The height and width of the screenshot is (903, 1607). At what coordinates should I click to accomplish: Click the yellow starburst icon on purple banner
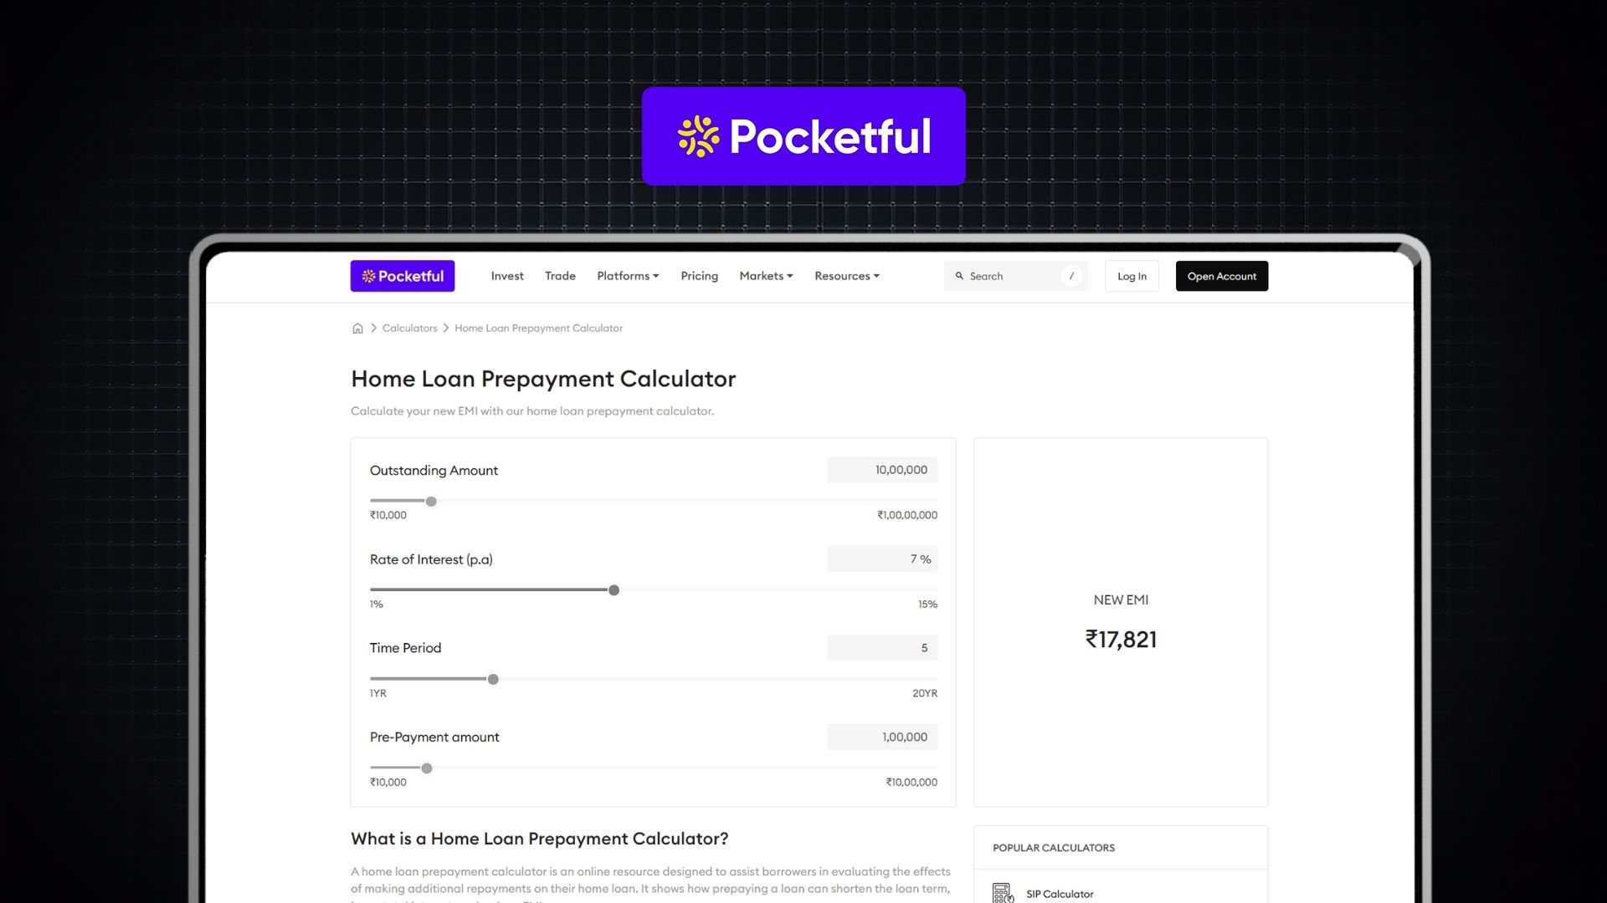[698, 136]
